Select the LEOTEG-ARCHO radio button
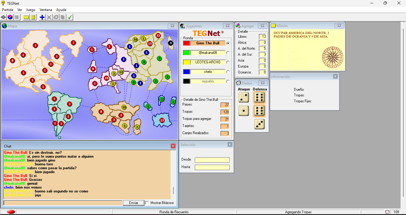 coord(228,62)
